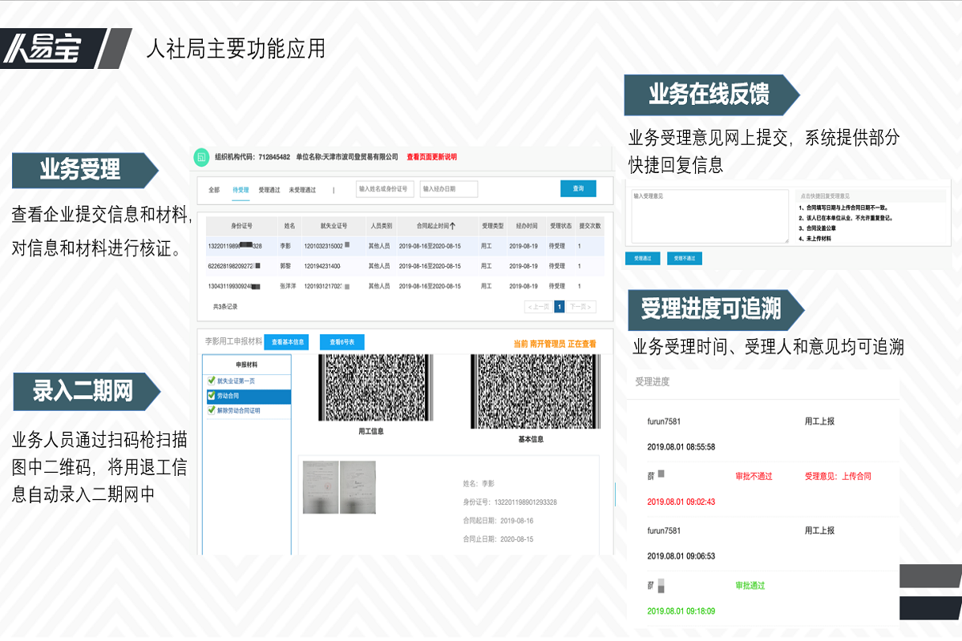This screenshot has height=641, width=962.
Task: Click the blue 查询 search button
Action: coord(579,189)
